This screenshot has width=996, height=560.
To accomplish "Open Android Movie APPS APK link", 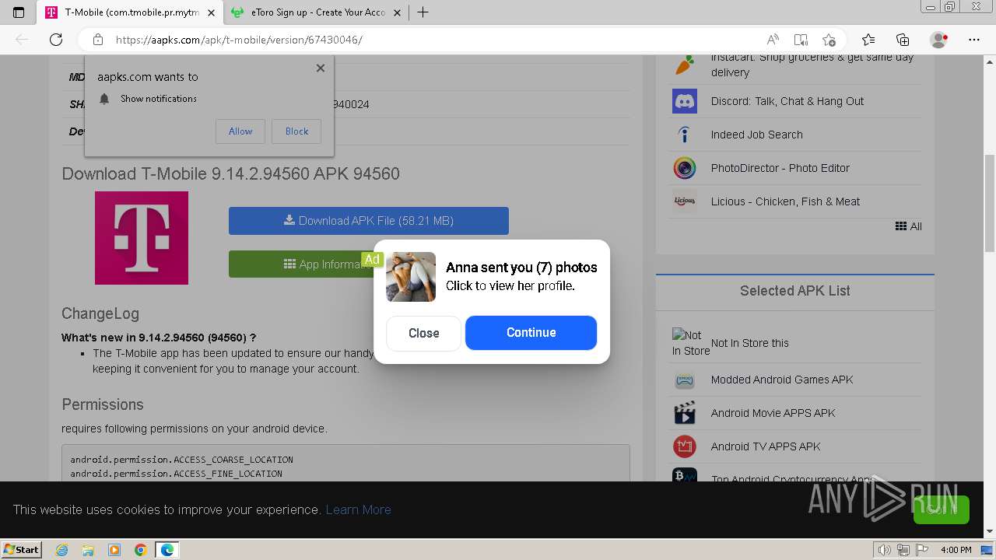I will (773, 413).
